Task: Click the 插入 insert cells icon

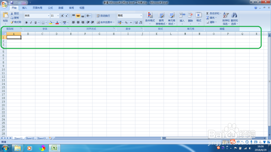Action: point(182,15)
